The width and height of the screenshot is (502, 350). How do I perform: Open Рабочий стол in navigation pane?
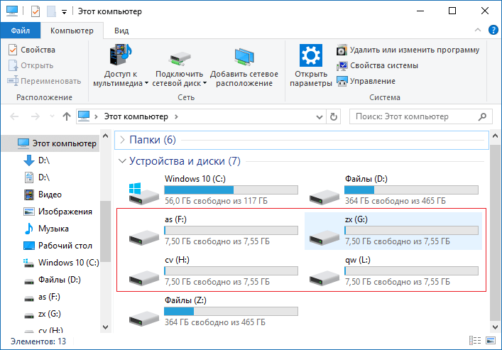[58, 246]
